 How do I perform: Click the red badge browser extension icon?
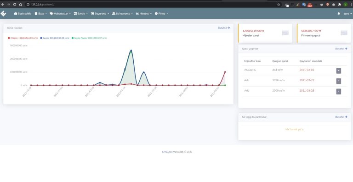[x=310, y=5]
